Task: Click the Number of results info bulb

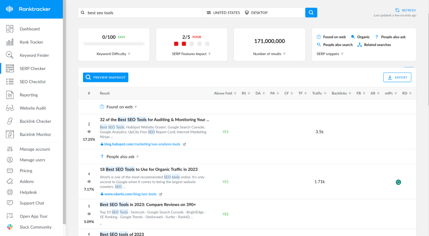Action: [284, 54]
